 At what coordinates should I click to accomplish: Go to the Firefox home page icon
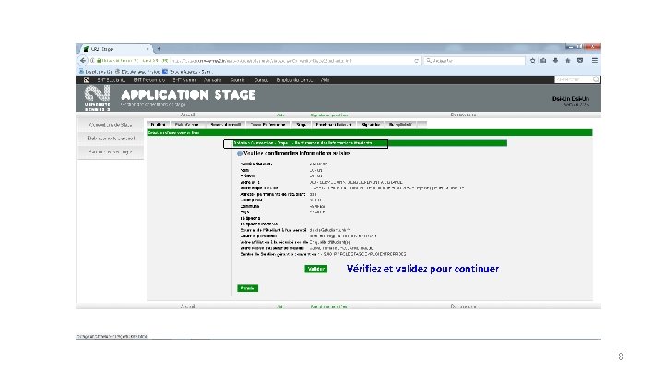coord(568,61)
